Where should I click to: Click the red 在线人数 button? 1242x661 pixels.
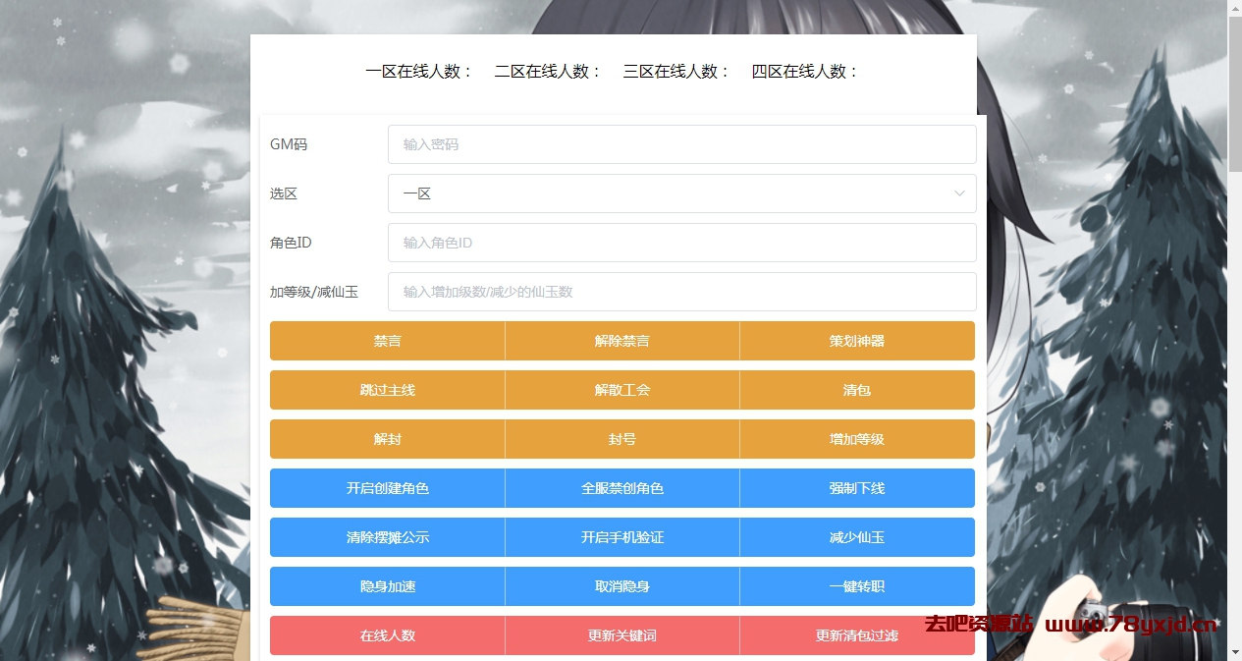(387, 635)
